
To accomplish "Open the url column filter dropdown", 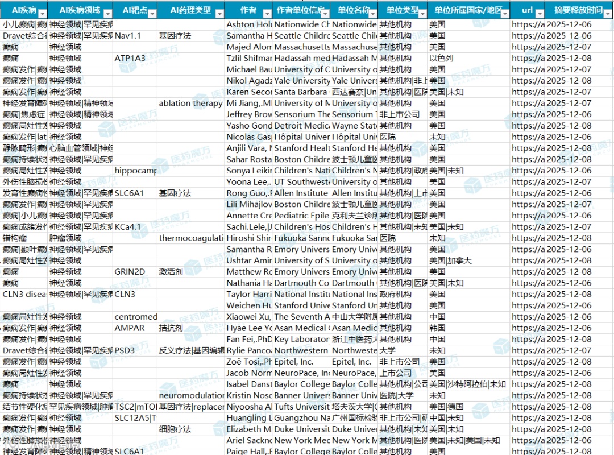I will pyautogui.click(x=540, y=14).
